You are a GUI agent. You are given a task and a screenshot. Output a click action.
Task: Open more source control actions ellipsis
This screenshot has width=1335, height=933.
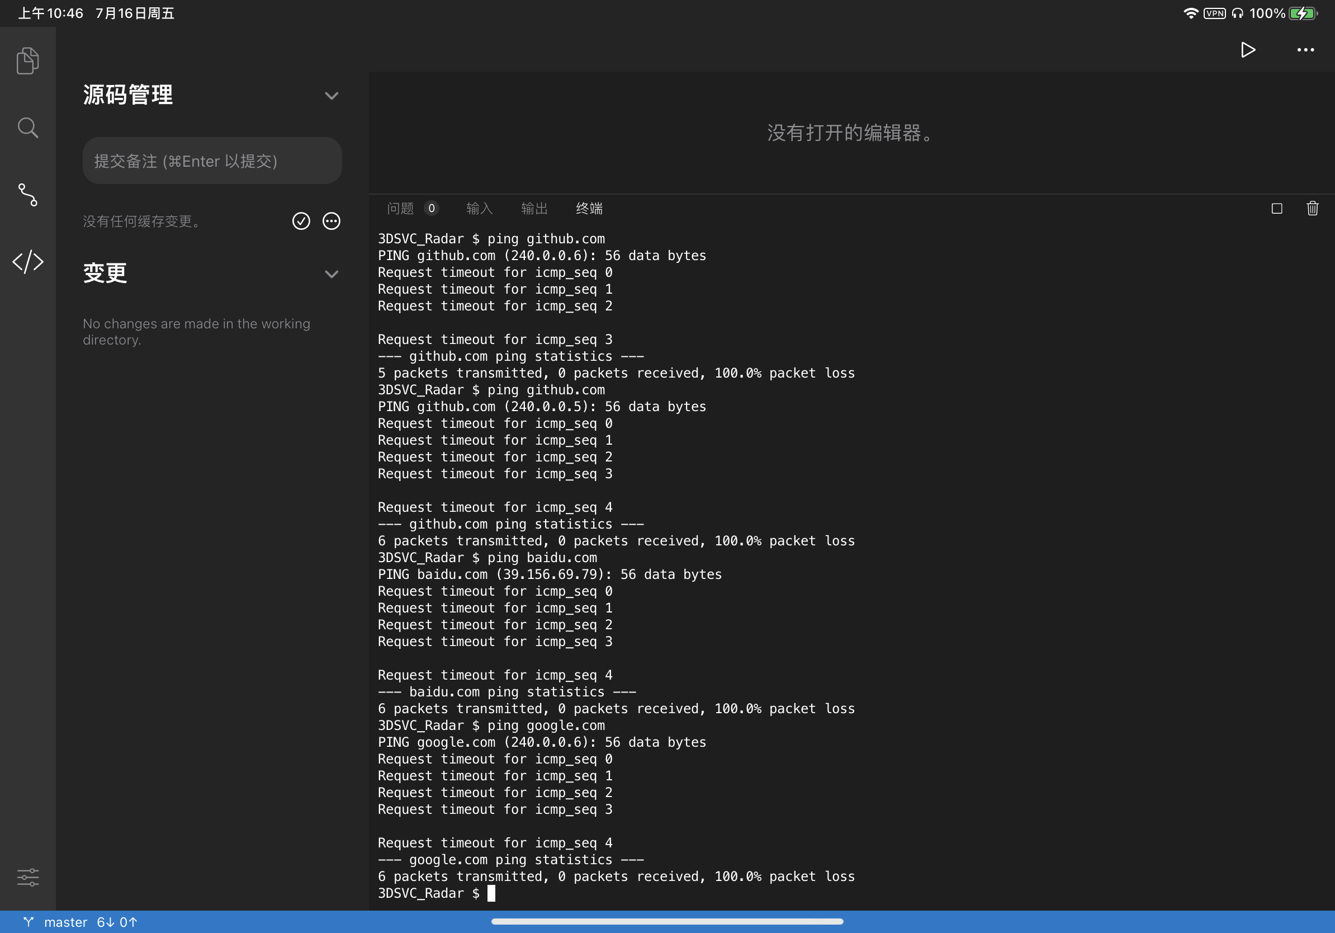332,221
